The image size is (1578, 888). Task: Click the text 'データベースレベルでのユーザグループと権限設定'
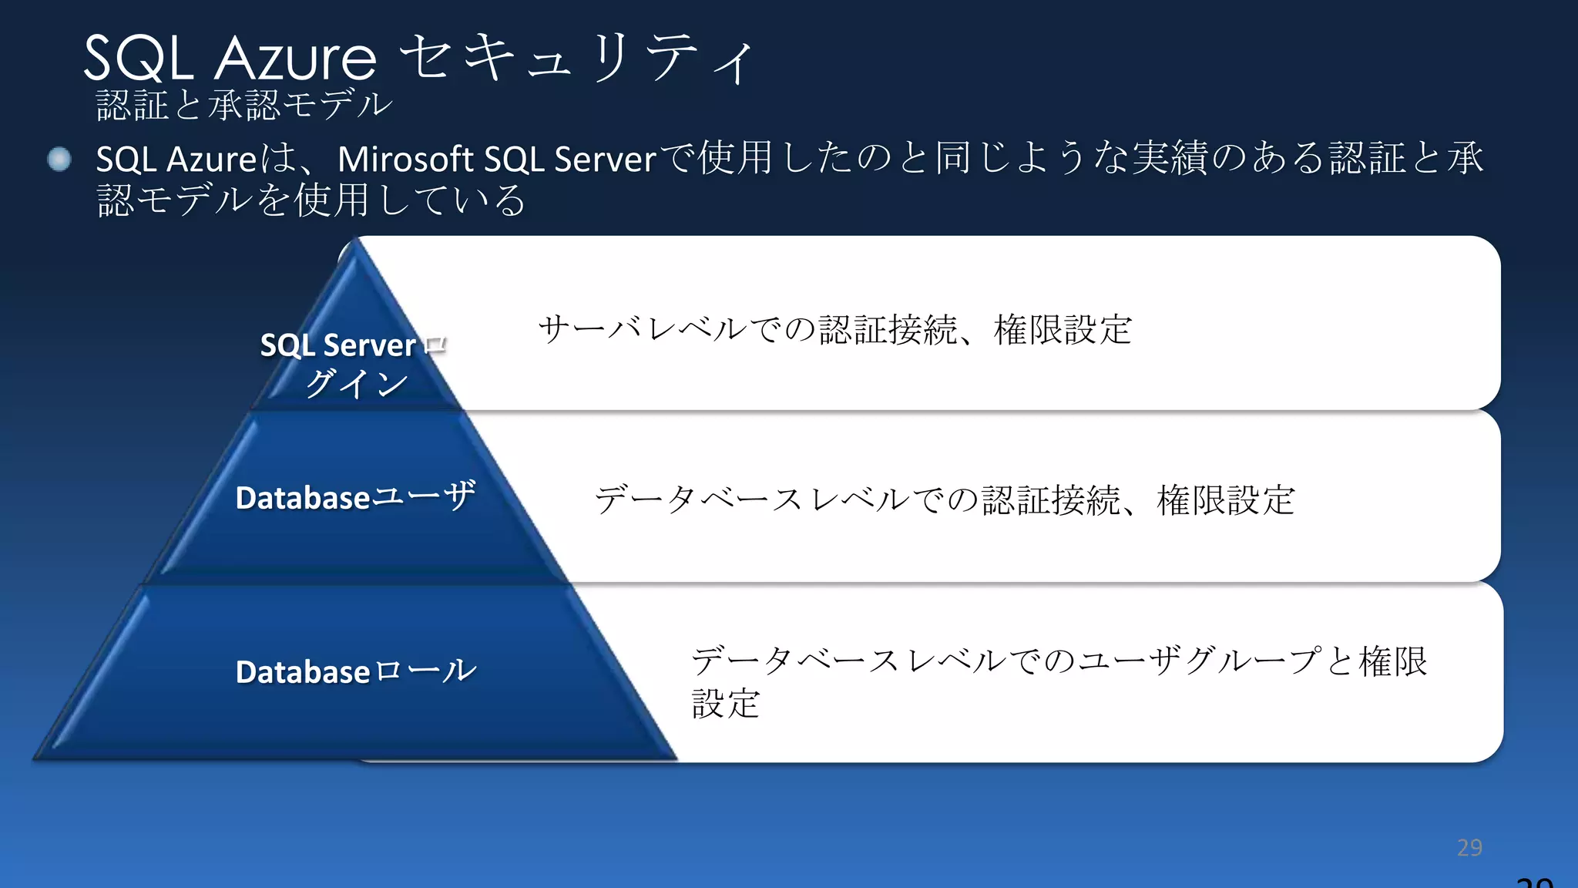(x=1059, y=682)
